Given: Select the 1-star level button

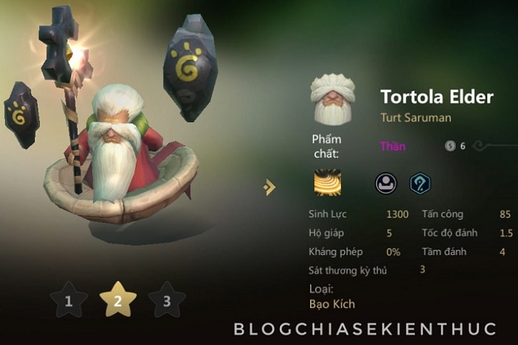Looking at the screenshot, I should pos(69,300).
